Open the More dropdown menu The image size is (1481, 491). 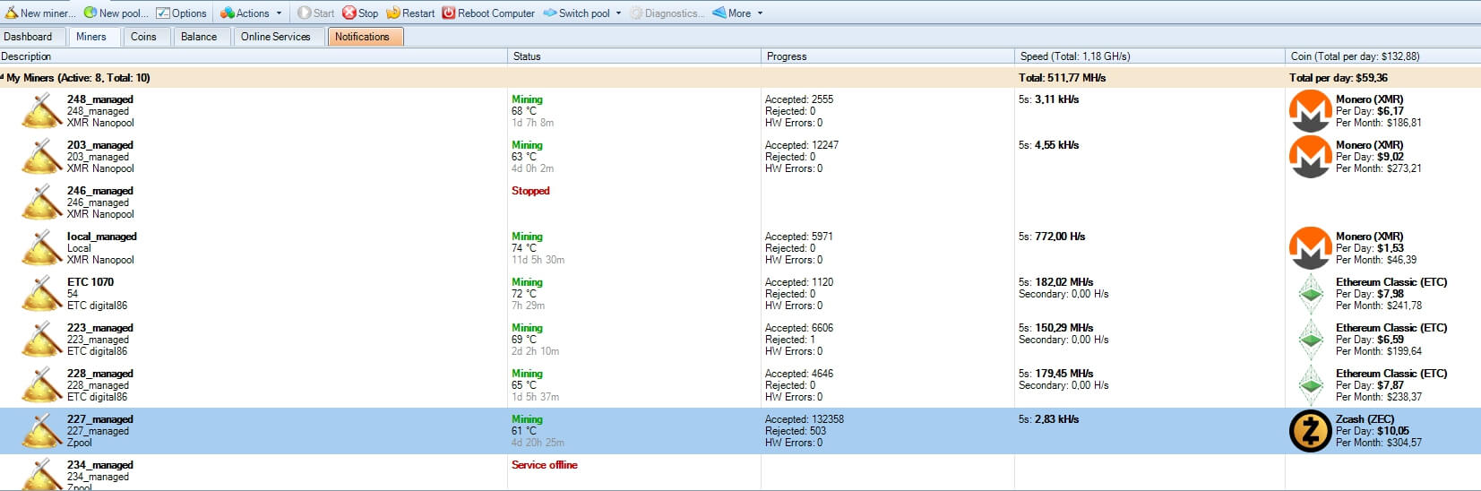coord(738,13)
